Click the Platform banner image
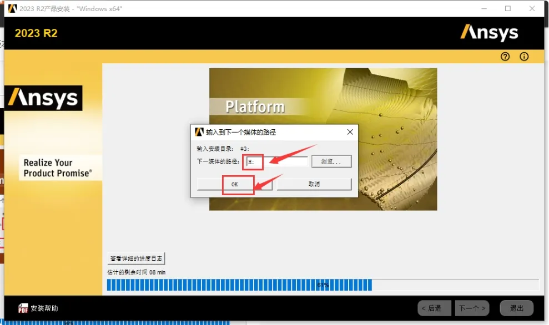The height and width of the screenshot is (325, 549). [x=323, y=139]
